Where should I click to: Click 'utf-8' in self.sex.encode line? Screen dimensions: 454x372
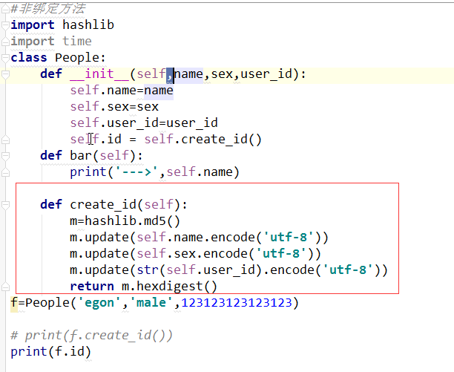tap(281, 253)
